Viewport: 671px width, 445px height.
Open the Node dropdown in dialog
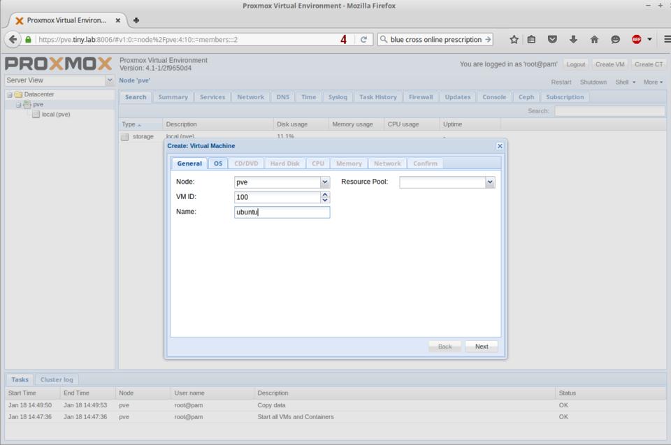tap(324, 182)
